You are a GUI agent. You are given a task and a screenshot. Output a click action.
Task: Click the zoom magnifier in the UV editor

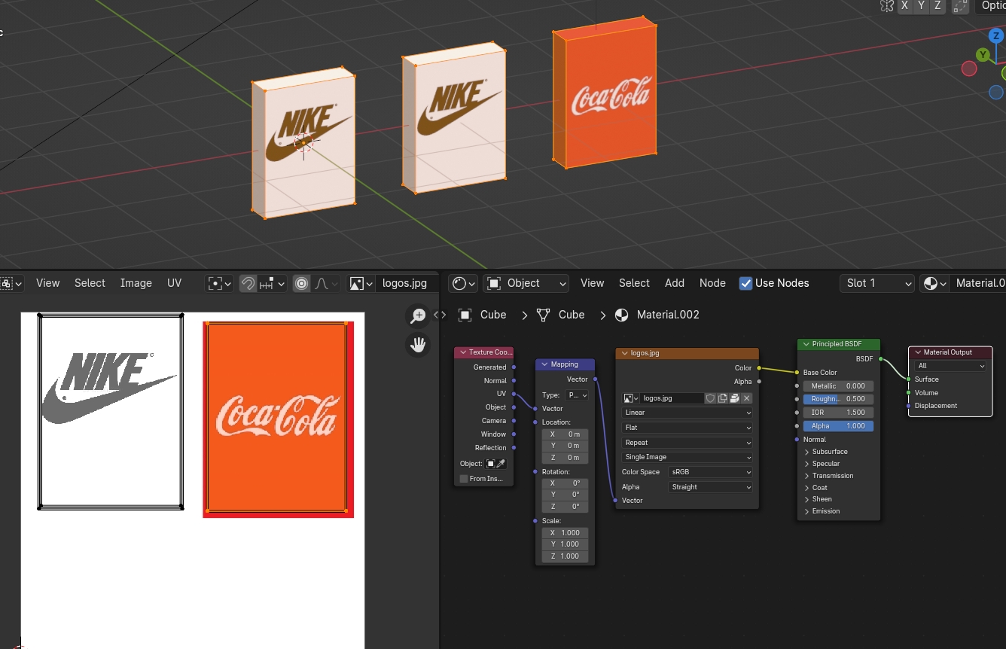tap(418, 316)
